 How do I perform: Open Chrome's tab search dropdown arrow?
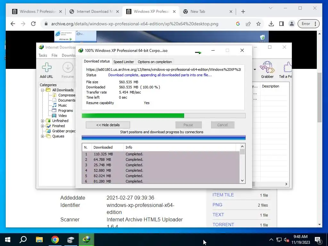[270, 8]
